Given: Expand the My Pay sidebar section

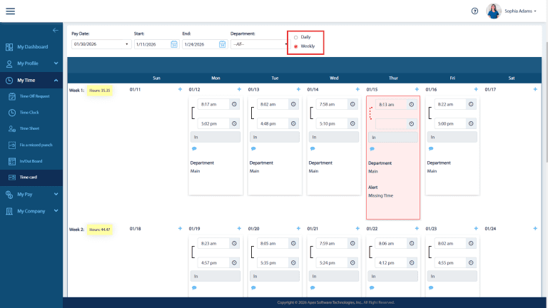Looking at the screenshot, I should pos(31,194).
